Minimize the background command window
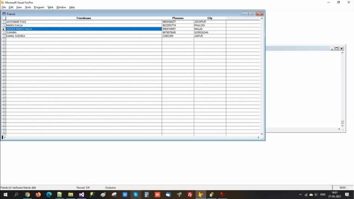Screen dimensions: 354x199 tap(332, 48)
